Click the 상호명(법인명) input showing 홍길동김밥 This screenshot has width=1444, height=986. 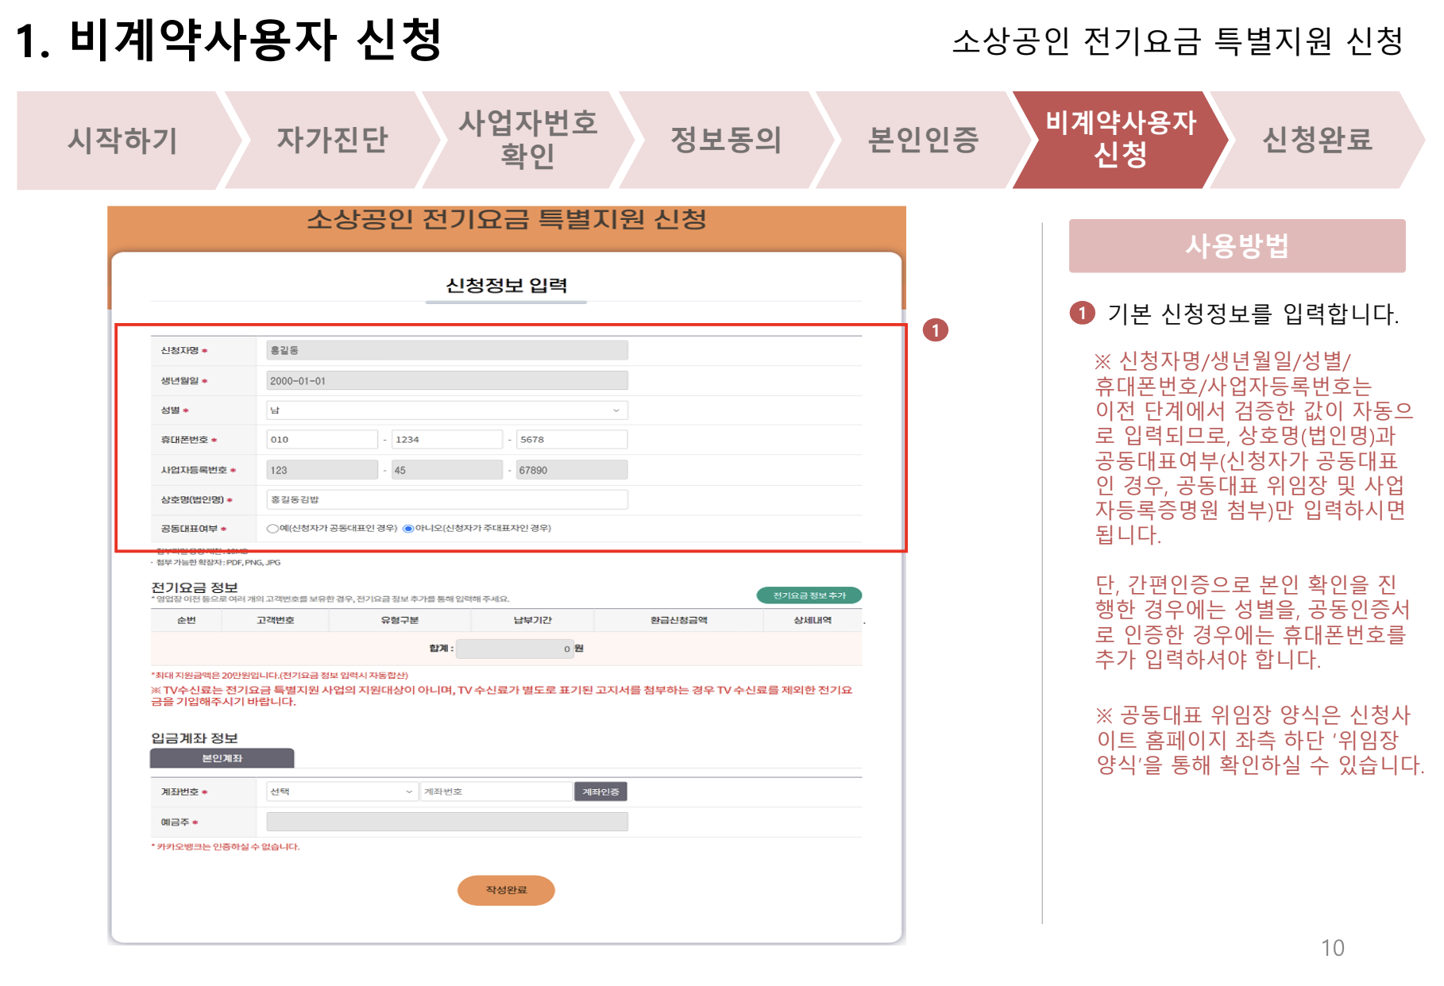[x=446, y=498]
